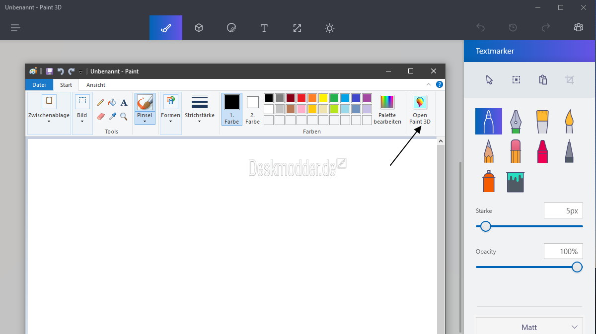Select the red Crayon tool
This screenshot has height=334, width=596.
tap(542, 151)
